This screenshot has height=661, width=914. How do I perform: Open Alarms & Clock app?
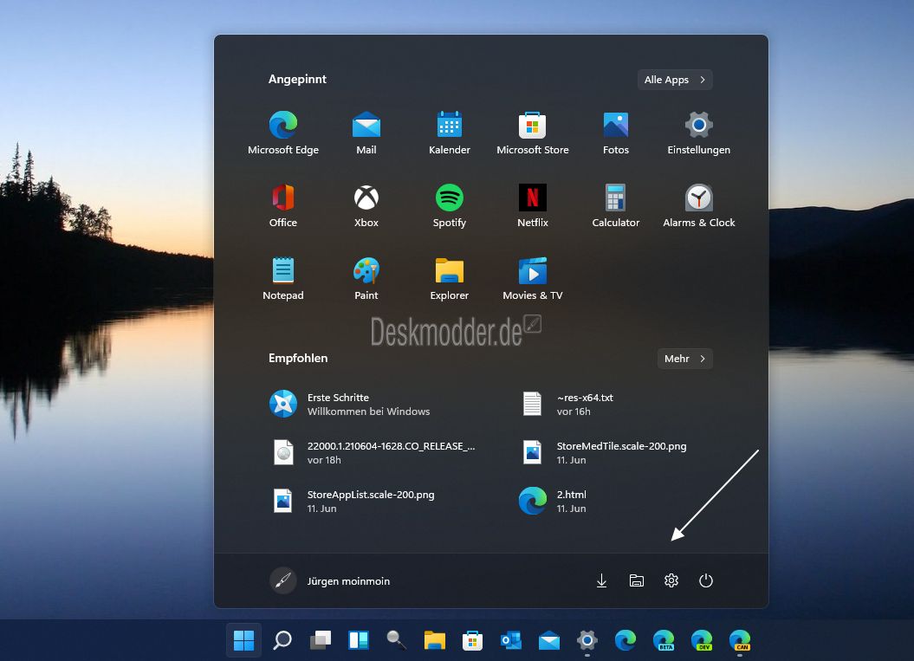pos(699,206)
